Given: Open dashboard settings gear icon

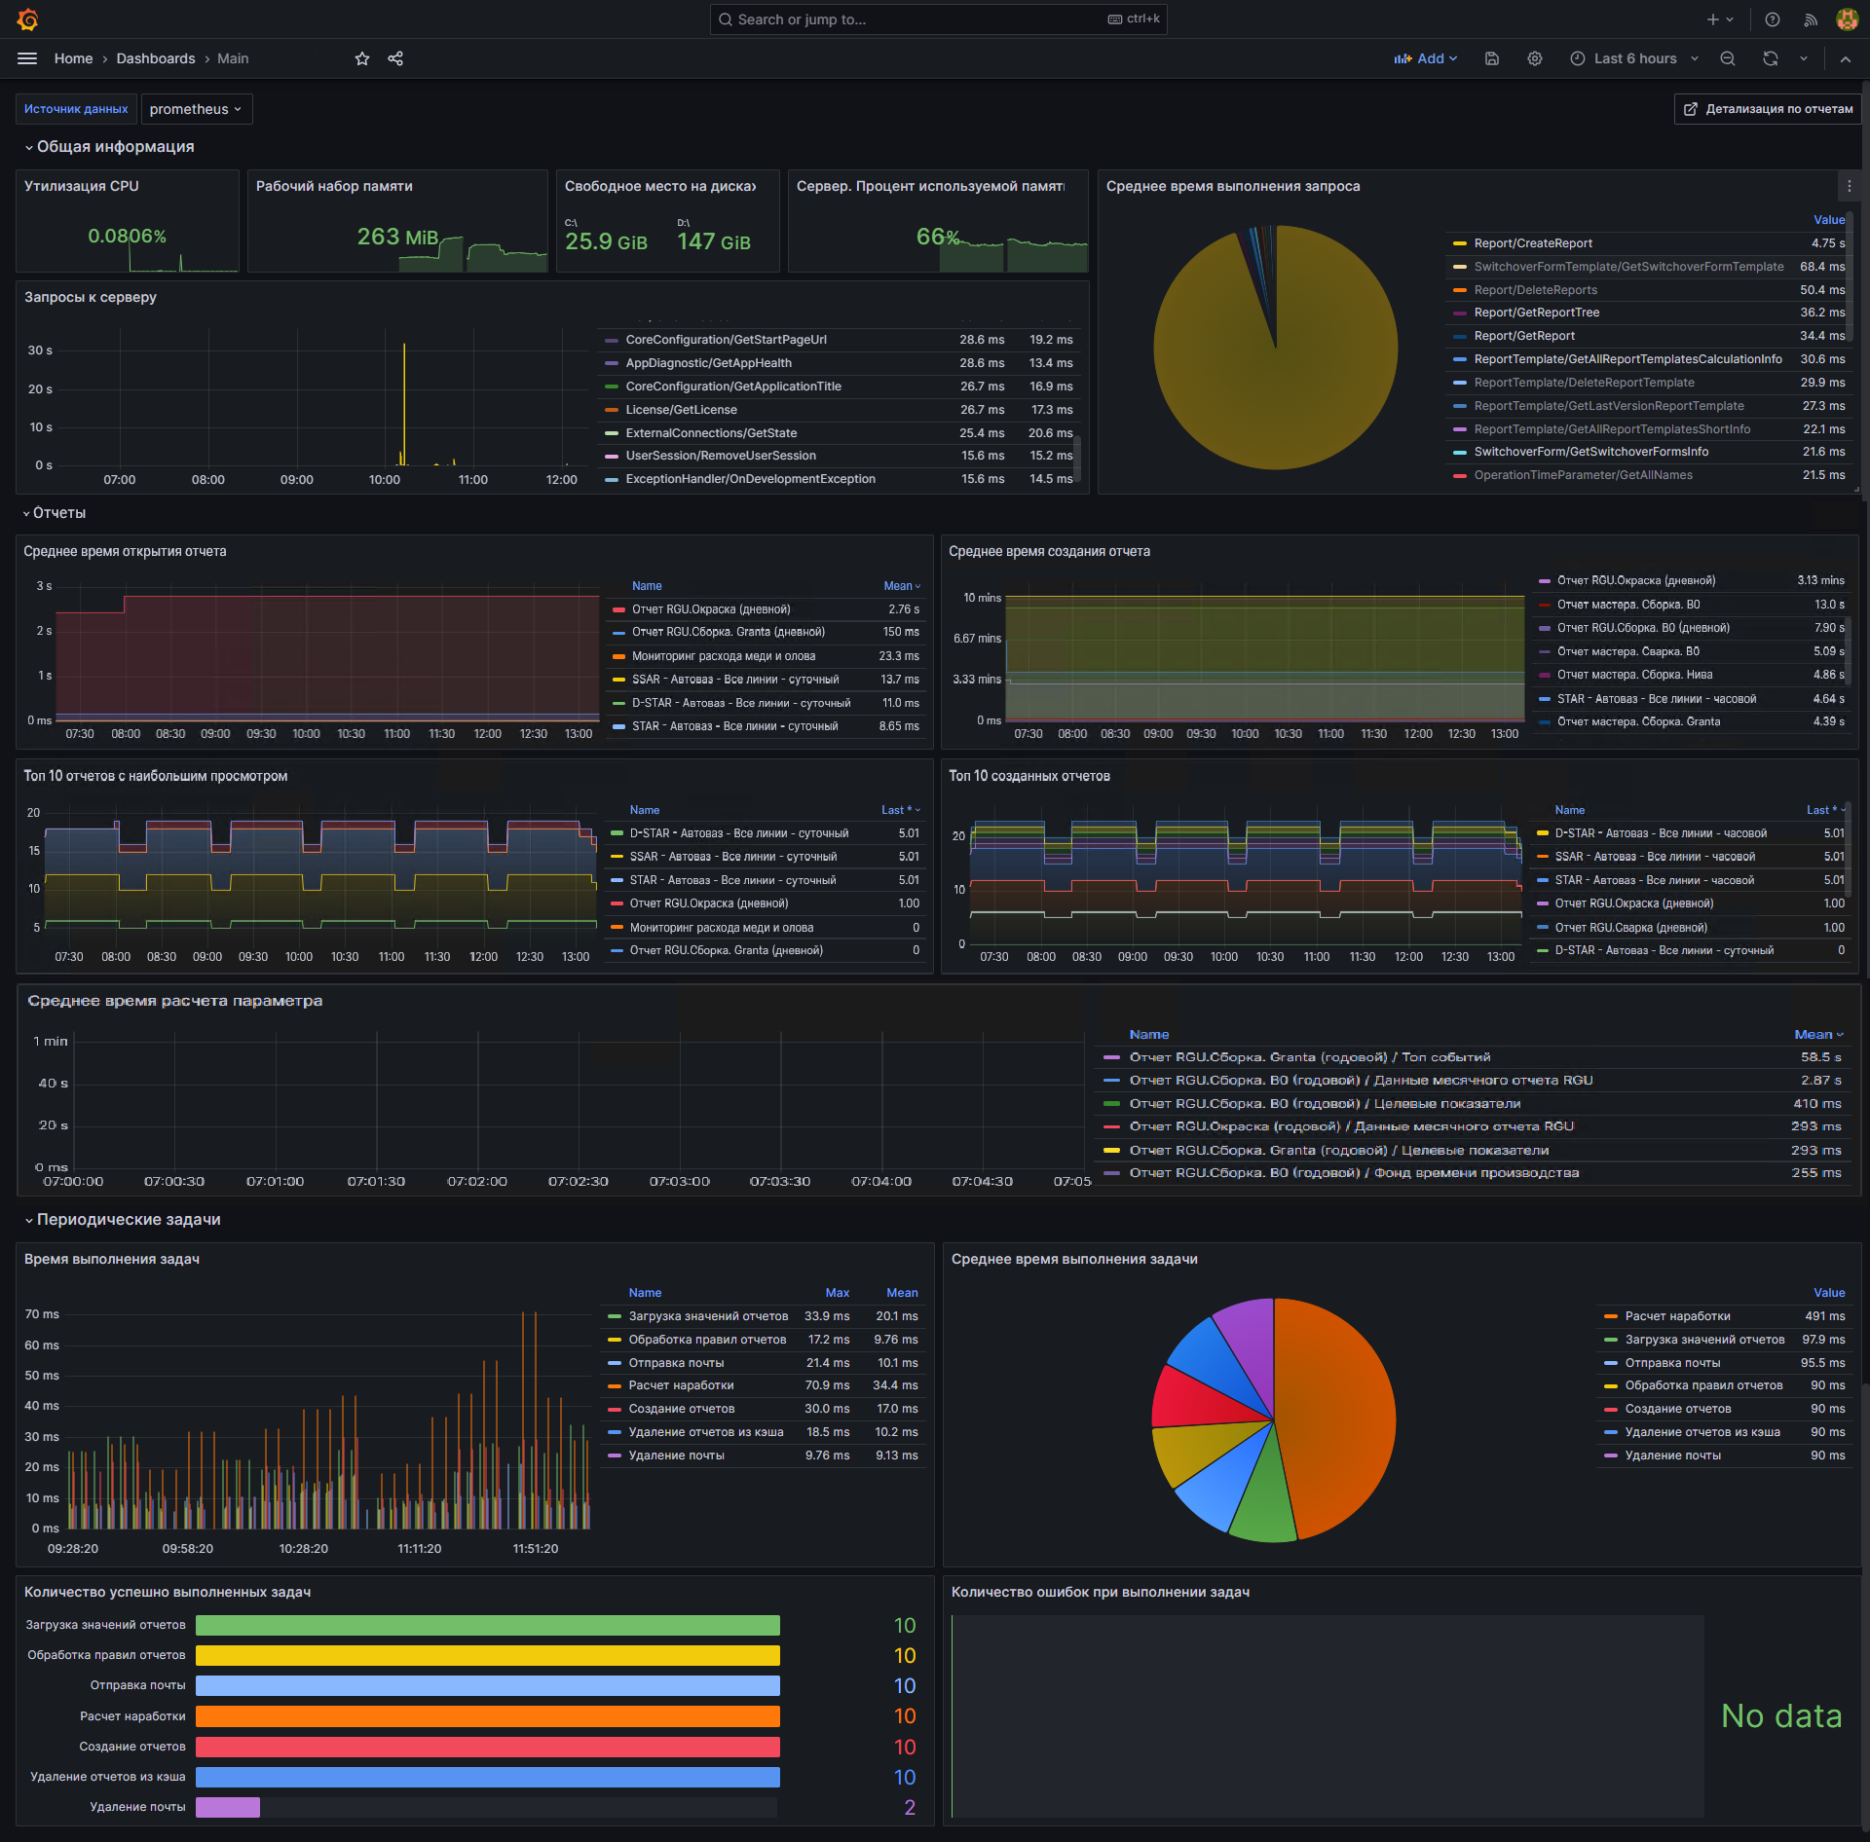Looking at the screenshot, I should (x=1535, y=58).
